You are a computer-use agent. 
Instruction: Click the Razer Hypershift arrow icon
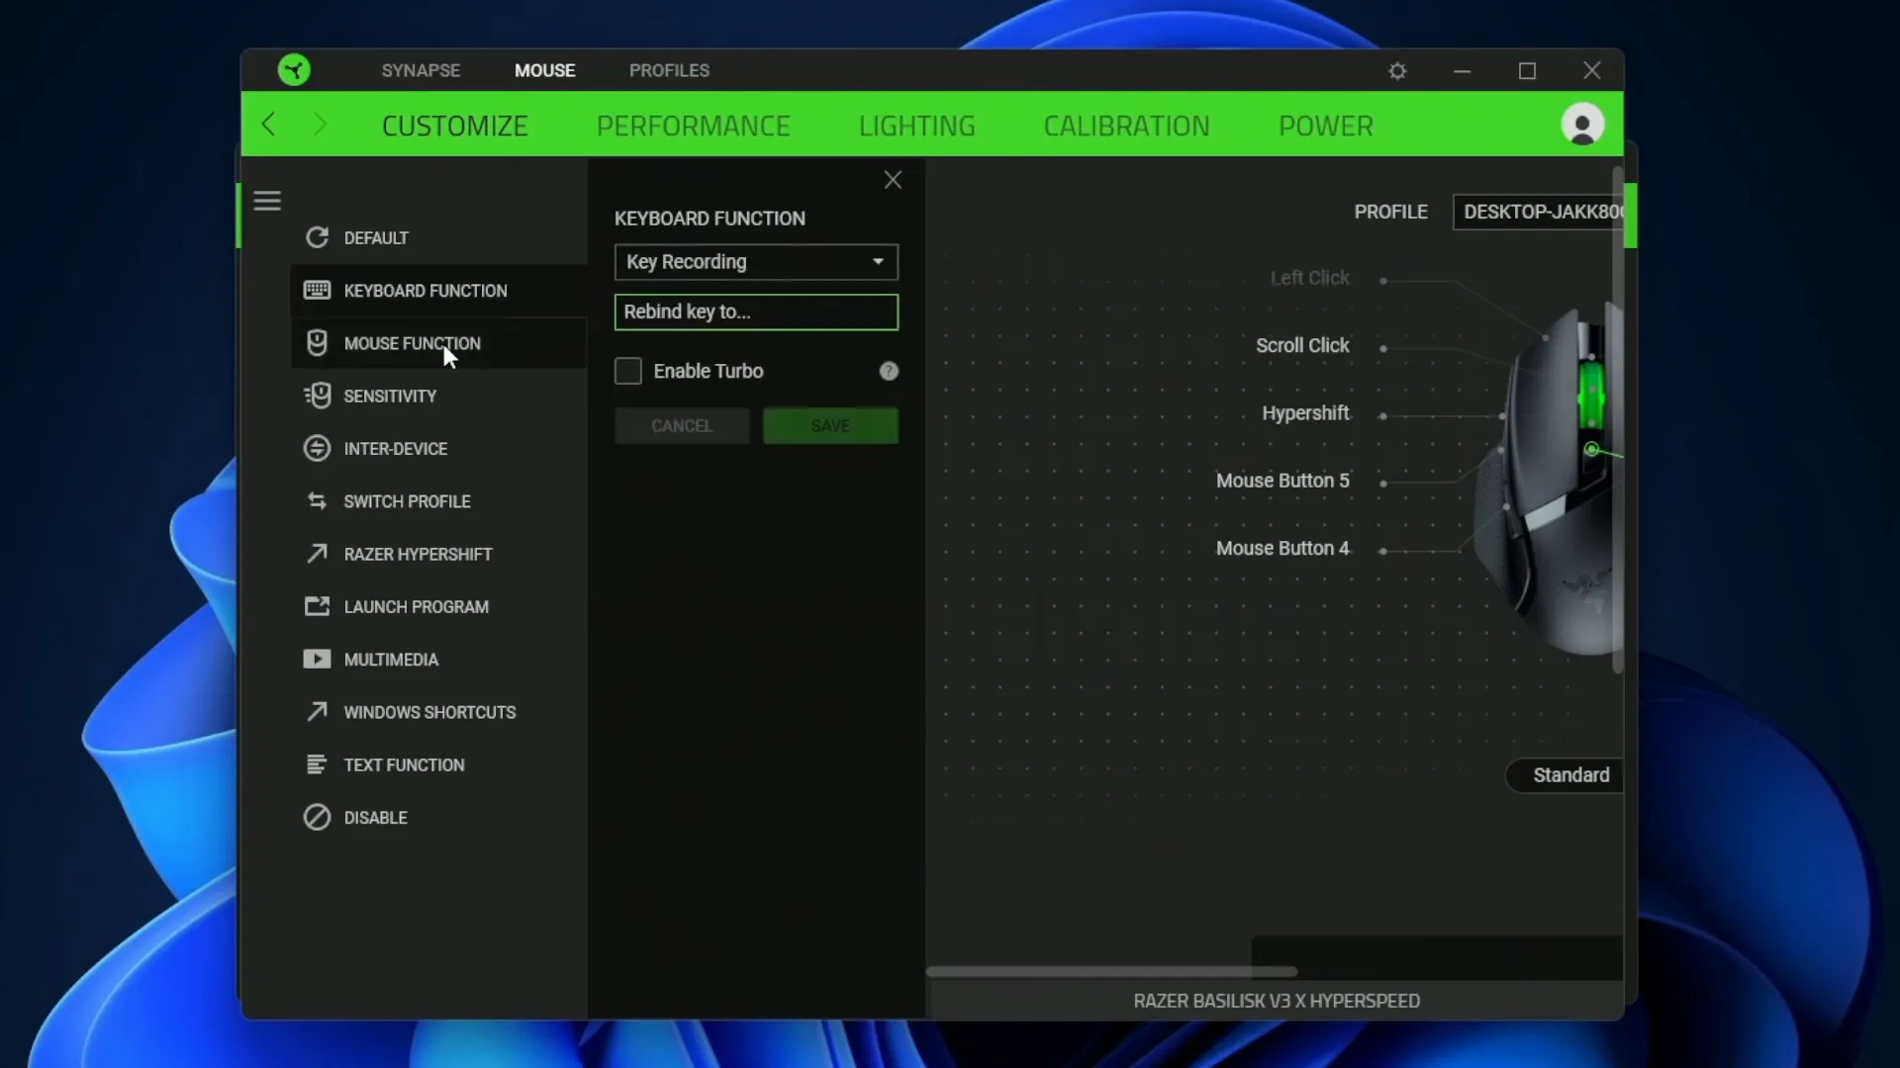pos(317,554)
